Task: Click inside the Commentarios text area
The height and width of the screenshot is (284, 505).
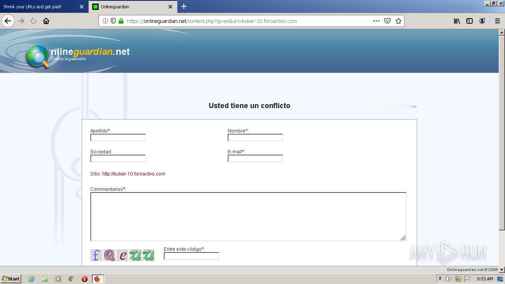Action: click(248, 217)
